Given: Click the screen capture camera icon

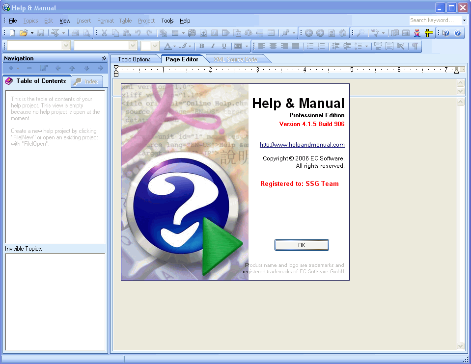Looking at the screenshot, I should tap(395, 33).
